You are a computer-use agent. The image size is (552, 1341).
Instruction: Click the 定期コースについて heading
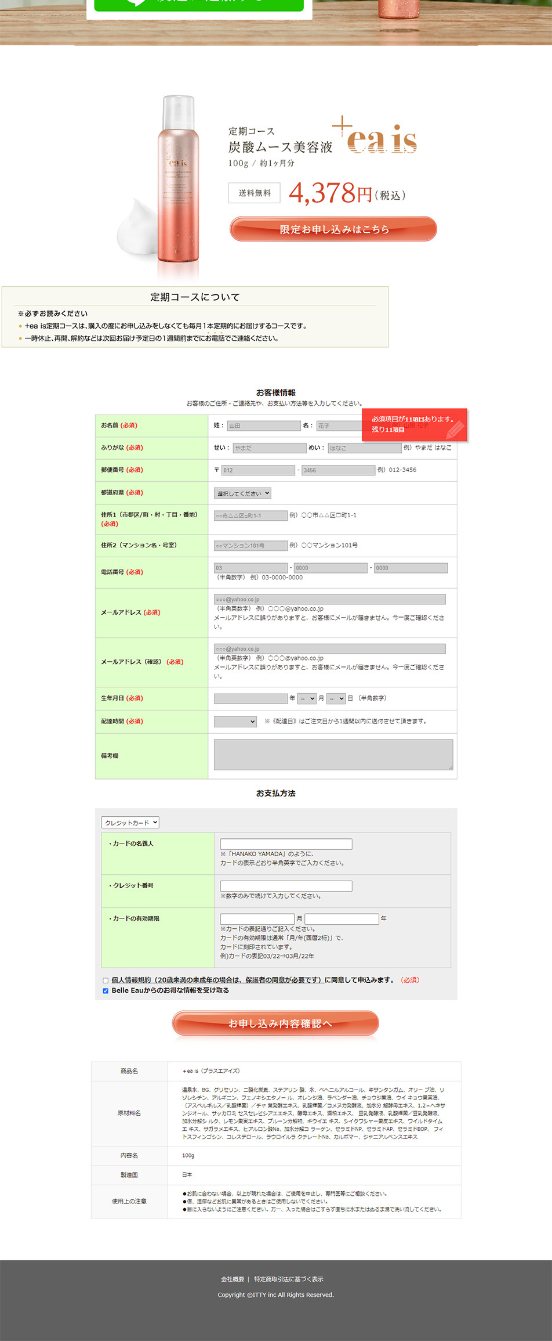click(x=195, y=297)
